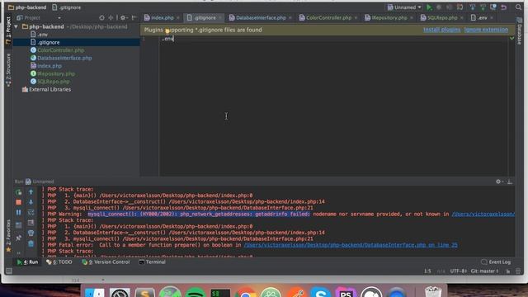The image size is (528, 297).
Task: Click the debug bug icon in top toolbar
Action: (x=439, y=7)
